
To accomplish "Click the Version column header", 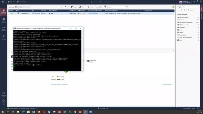I will (x=44, y=11).
